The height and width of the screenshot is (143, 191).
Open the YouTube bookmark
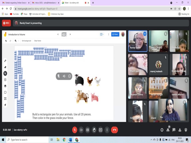(x=14, y=14)
